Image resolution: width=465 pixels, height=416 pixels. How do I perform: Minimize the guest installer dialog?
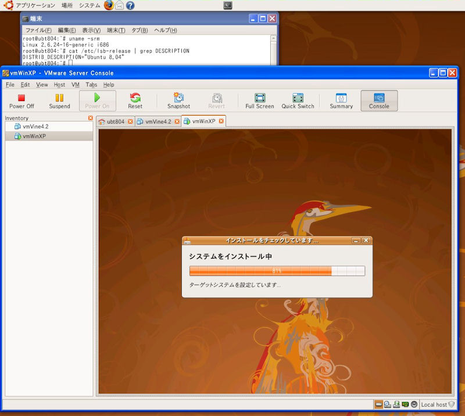click(x=356, y=241)
